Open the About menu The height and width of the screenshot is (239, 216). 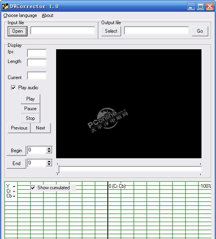[47, 15]
